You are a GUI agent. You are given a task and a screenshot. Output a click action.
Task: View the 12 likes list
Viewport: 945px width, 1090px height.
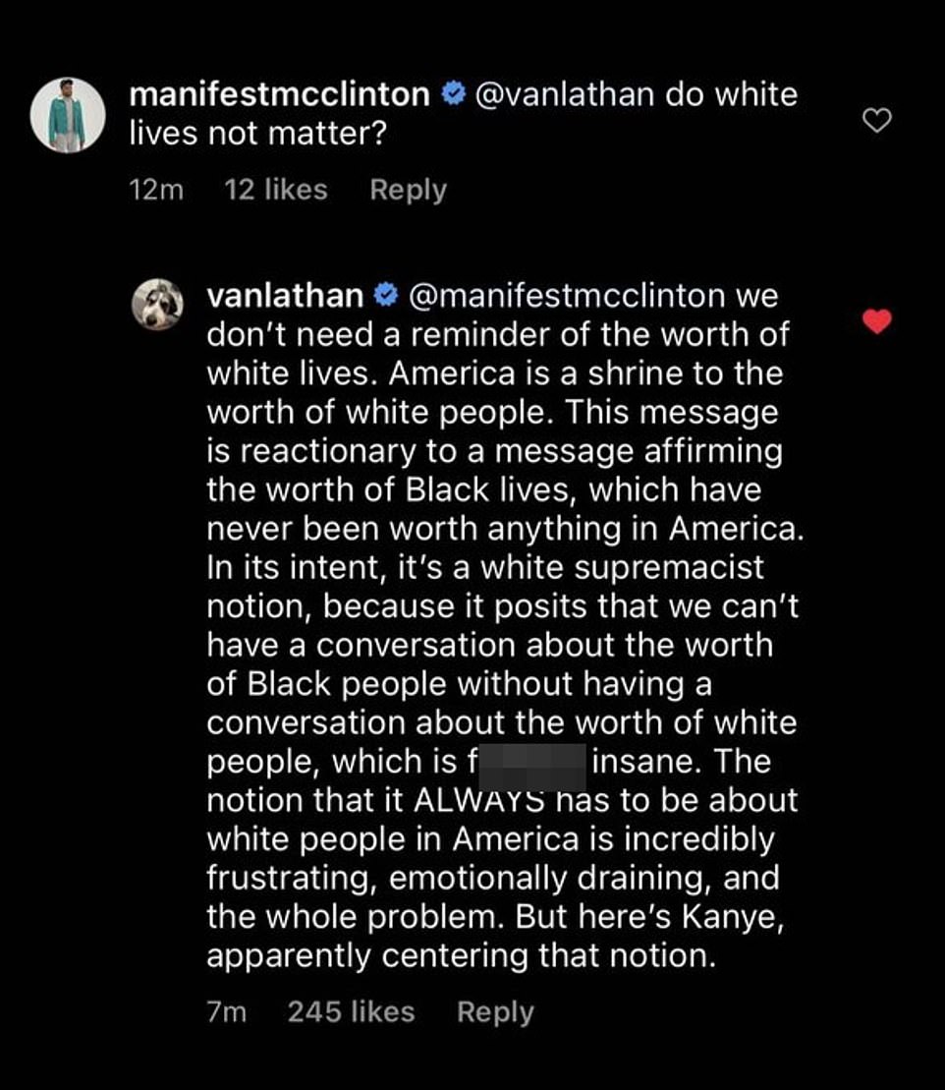tap(276, 190)
